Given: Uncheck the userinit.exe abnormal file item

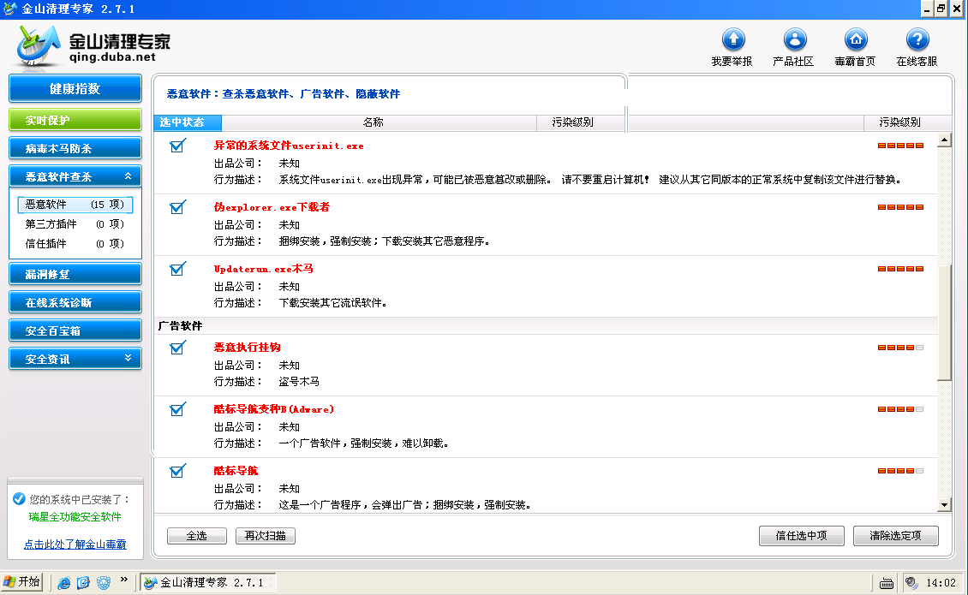Looking at the screenshot, I should (178, 146).
